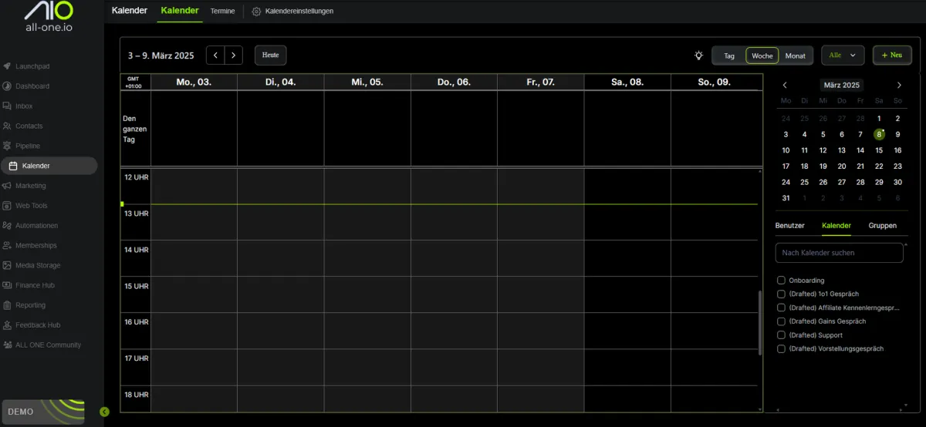Show previous month in mini calendar
This screenshot has width=926, height=427.
[x=785, y=86]
